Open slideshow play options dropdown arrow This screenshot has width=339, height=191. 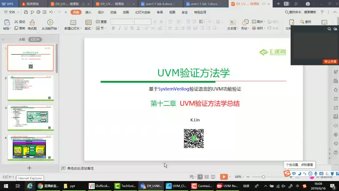tap(230, 177)
